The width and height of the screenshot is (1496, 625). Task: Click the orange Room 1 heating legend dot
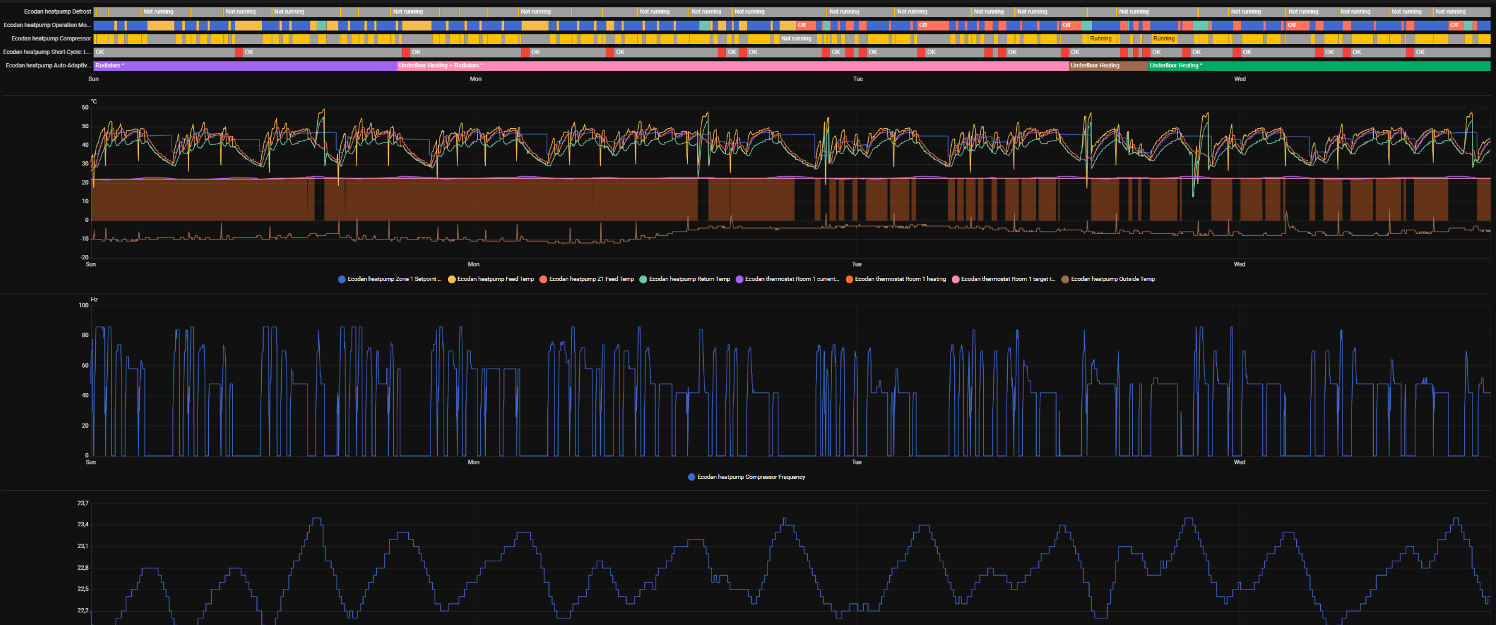(x=849, y=279)
